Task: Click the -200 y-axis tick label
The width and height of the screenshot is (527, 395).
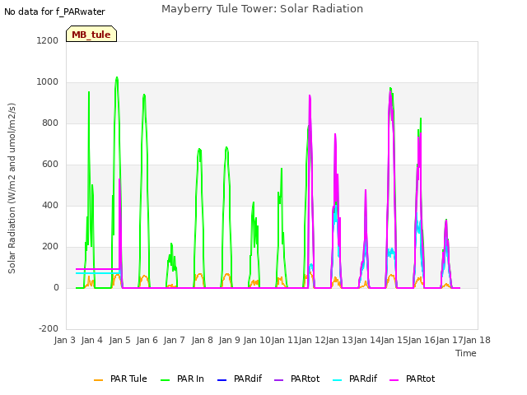Action: 49,328
